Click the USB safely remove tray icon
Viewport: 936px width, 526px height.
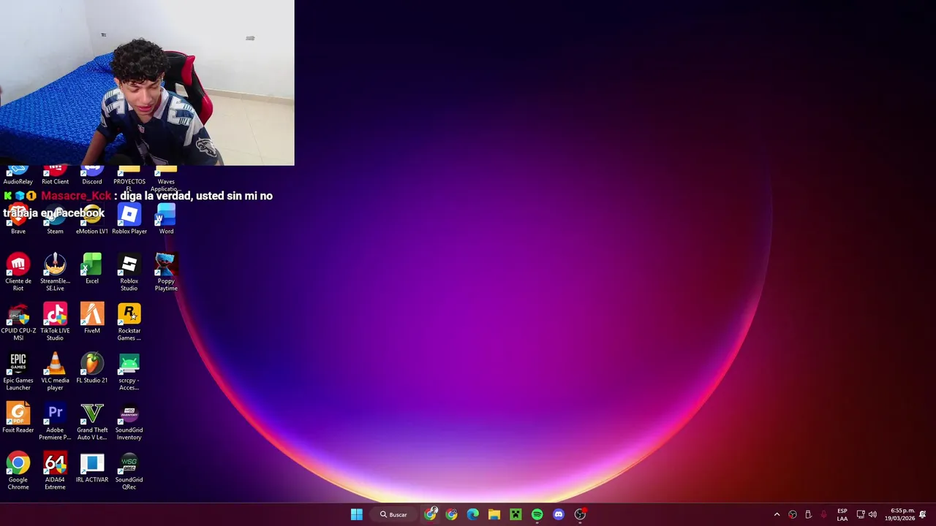808,514
